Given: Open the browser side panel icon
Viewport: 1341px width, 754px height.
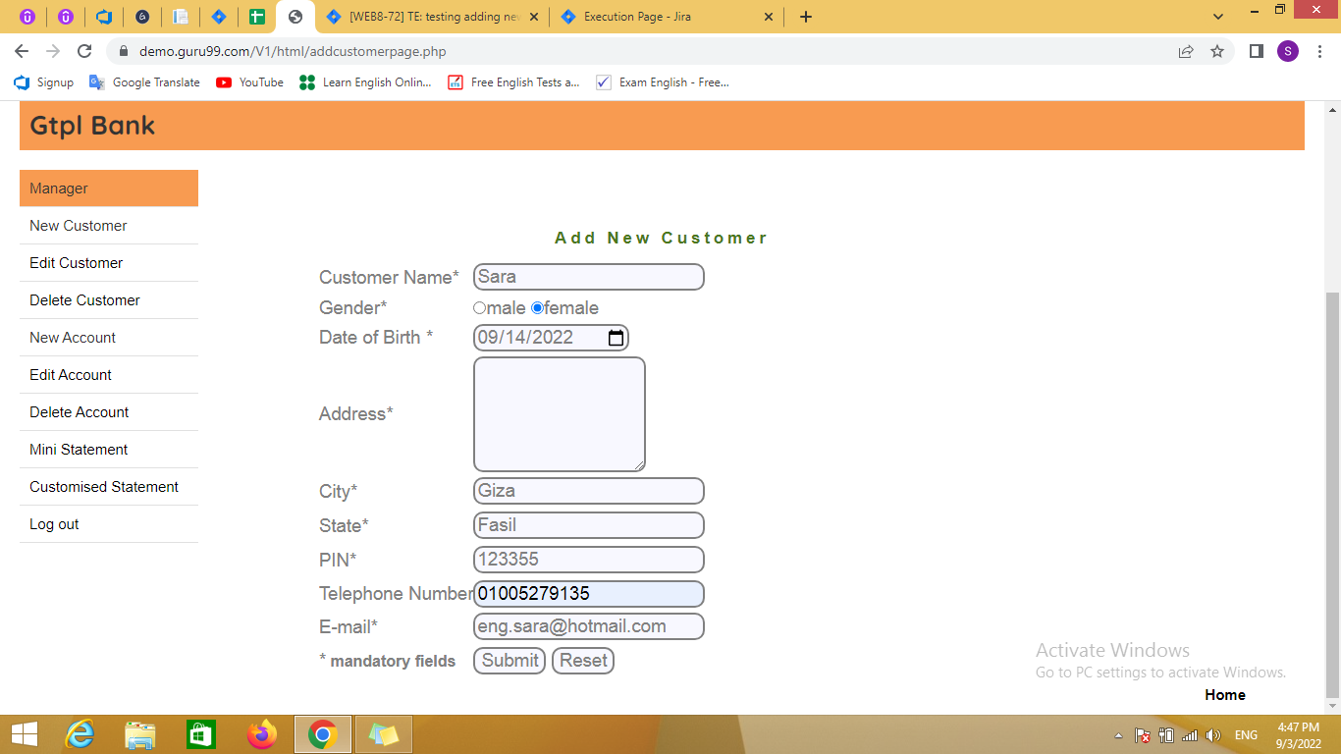Looking at the screenshot, I should 1256,51.
